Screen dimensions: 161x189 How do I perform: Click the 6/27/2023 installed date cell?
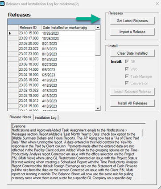[68, 64]
